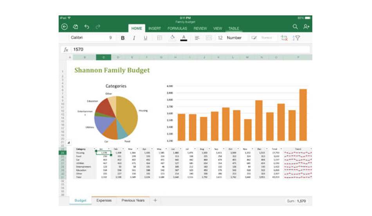Viewport: 372px width, 216px height.
Task: Select the Budget sheet tab
Action: coord(80,201)
